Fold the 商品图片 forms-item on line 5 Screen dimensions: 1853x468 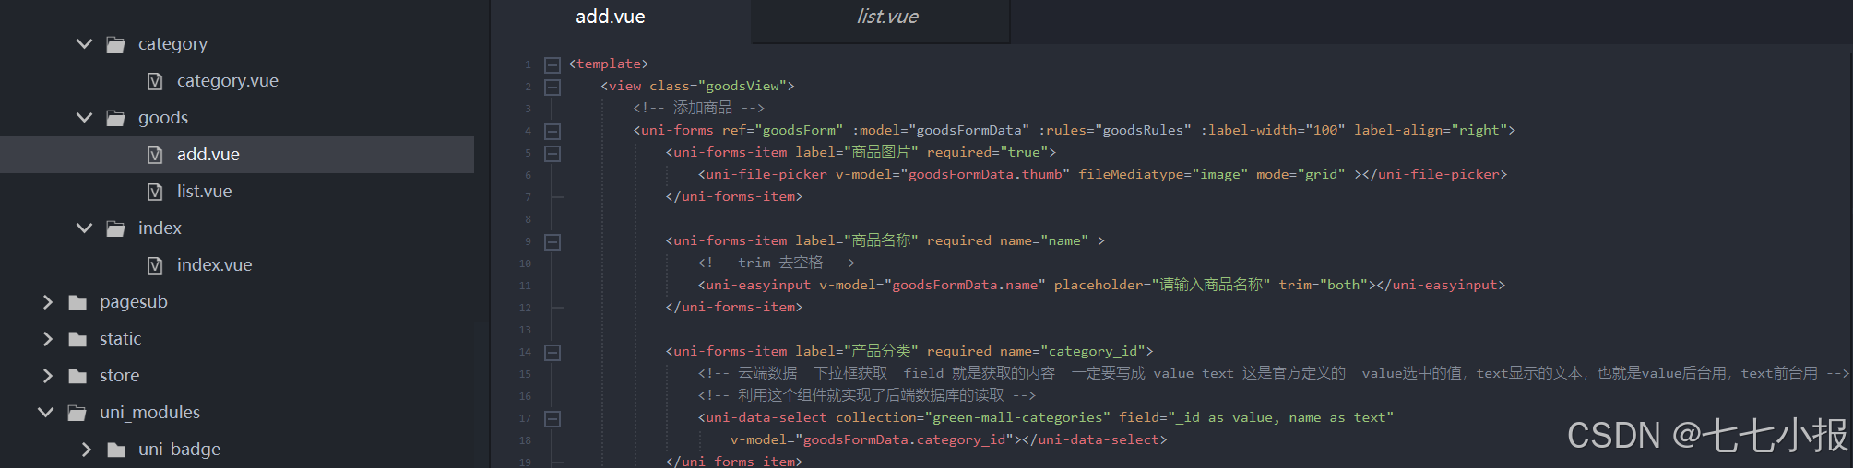coord(552,153)
